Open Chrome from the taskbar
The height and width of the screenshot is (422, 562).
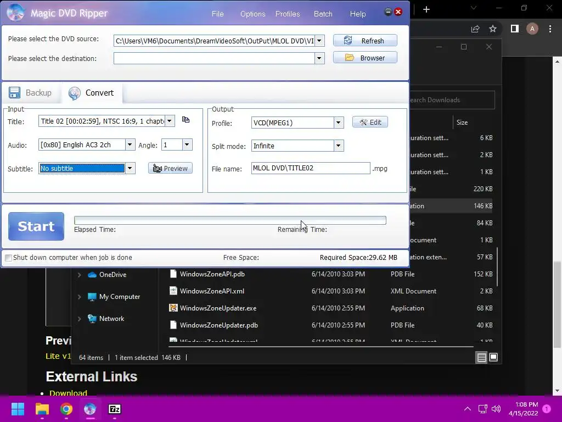pyautogui.click(x=66, y=409)
